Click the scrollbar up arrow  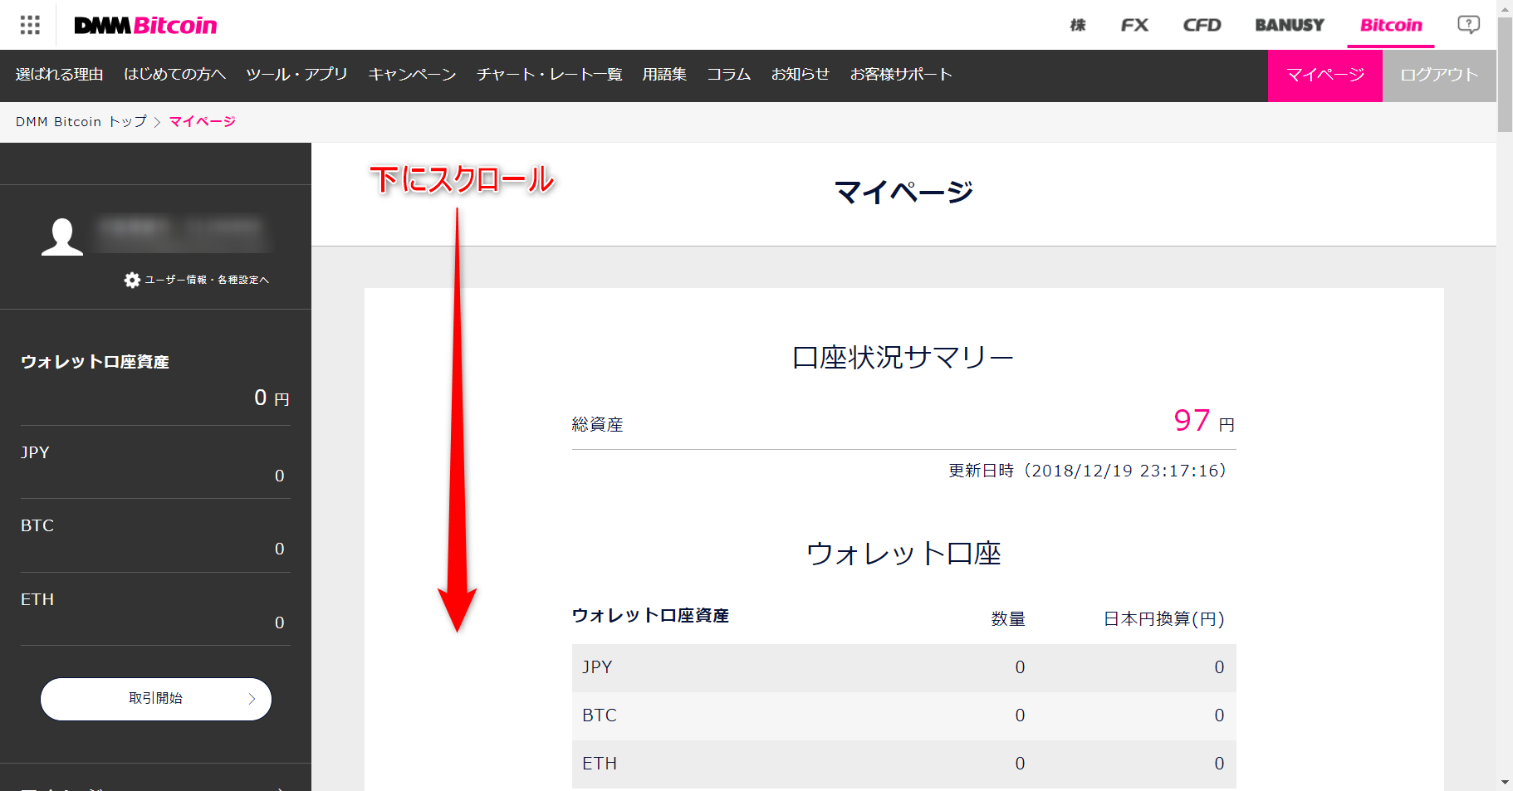1505,7
